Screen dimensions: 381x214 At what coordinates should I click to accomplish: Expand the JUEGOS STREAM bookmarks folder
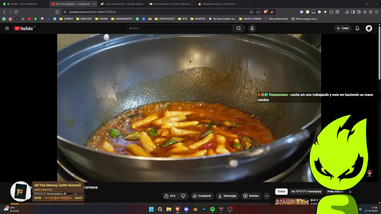pyautogui.click(x=250, y=19)
